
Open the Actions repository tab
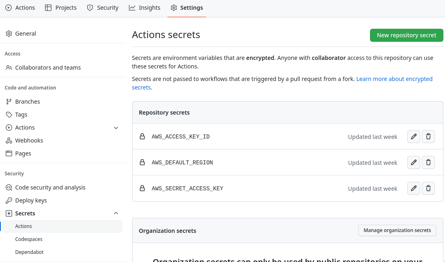click(20, 8)
